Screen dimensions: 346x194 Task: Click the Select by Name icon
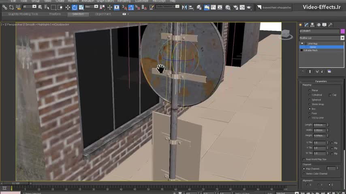pos(47,7)
